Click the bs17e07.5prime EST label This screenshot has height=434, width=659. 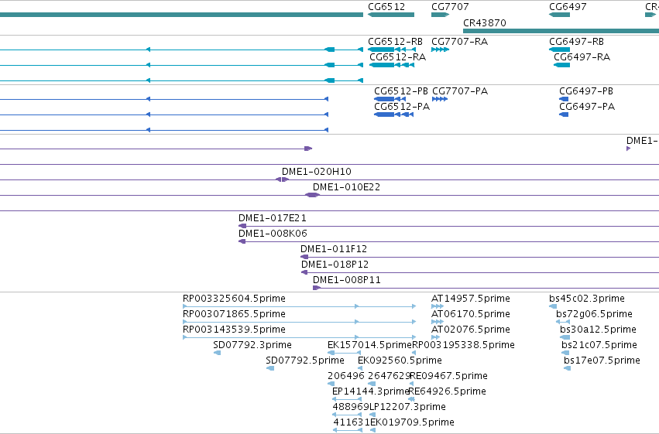pos(602,361)
